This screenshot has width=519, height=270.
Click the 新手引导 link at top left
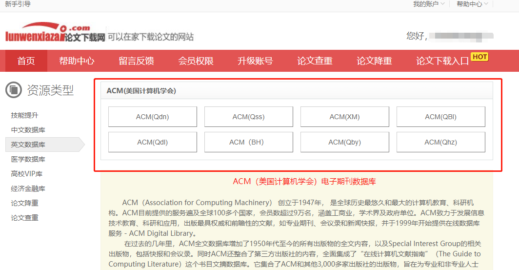coord(18,4)
